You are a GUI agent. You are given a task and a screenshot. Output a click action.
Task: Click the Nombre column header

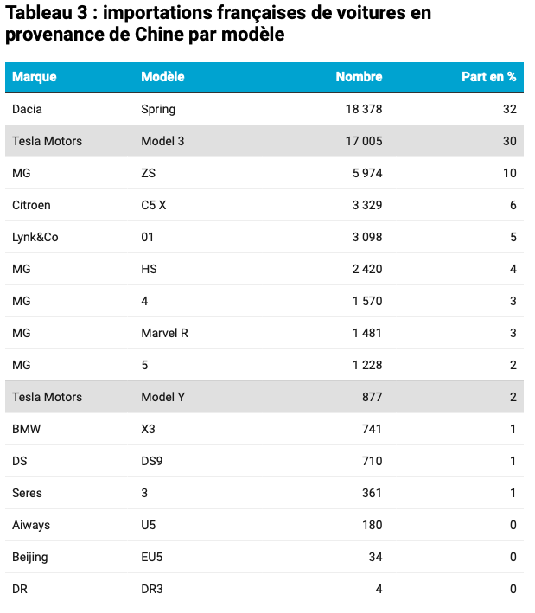pyautogui.click(x=359, y=77)
